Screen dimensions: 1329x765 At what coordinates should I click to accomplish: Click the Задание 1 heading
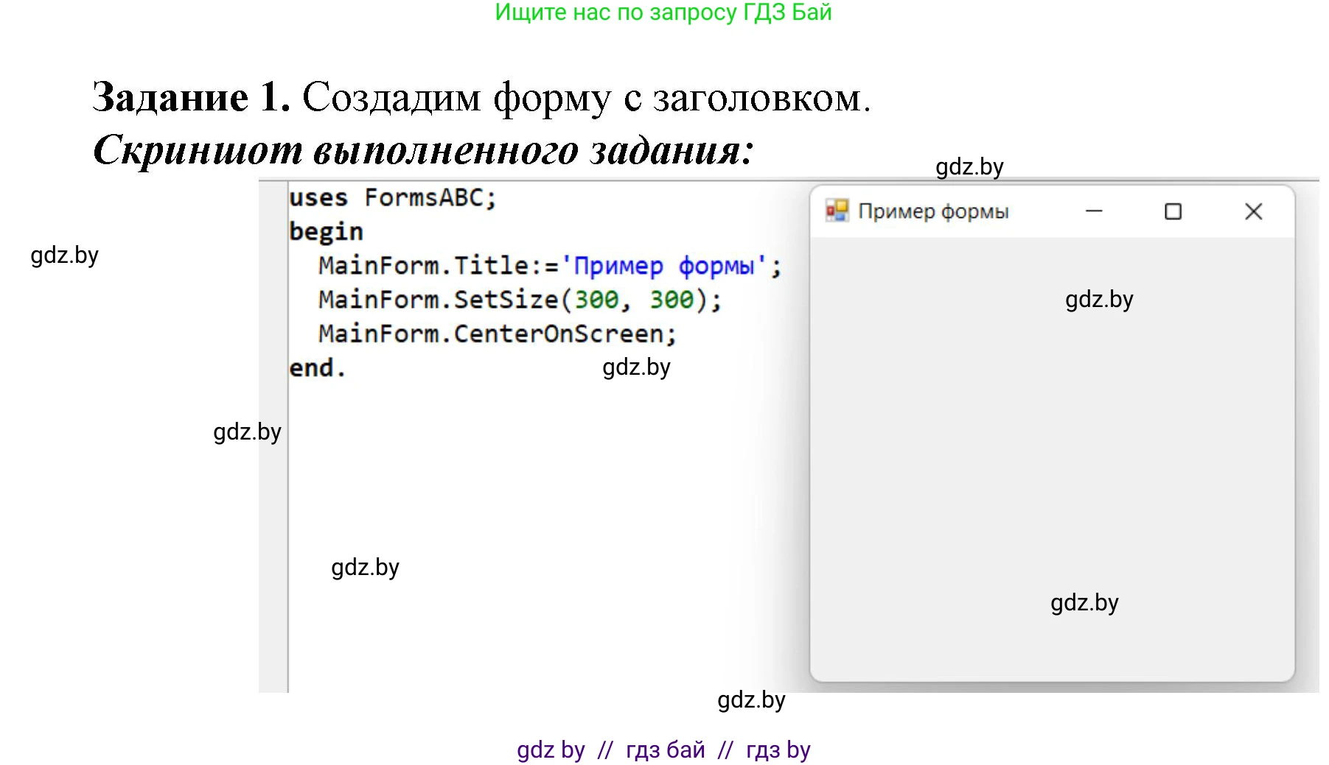point(192,97)
